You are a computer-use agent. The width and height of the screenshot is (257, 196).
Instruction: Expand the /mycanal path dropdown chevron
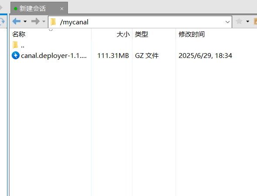click(x=227, y=22)
